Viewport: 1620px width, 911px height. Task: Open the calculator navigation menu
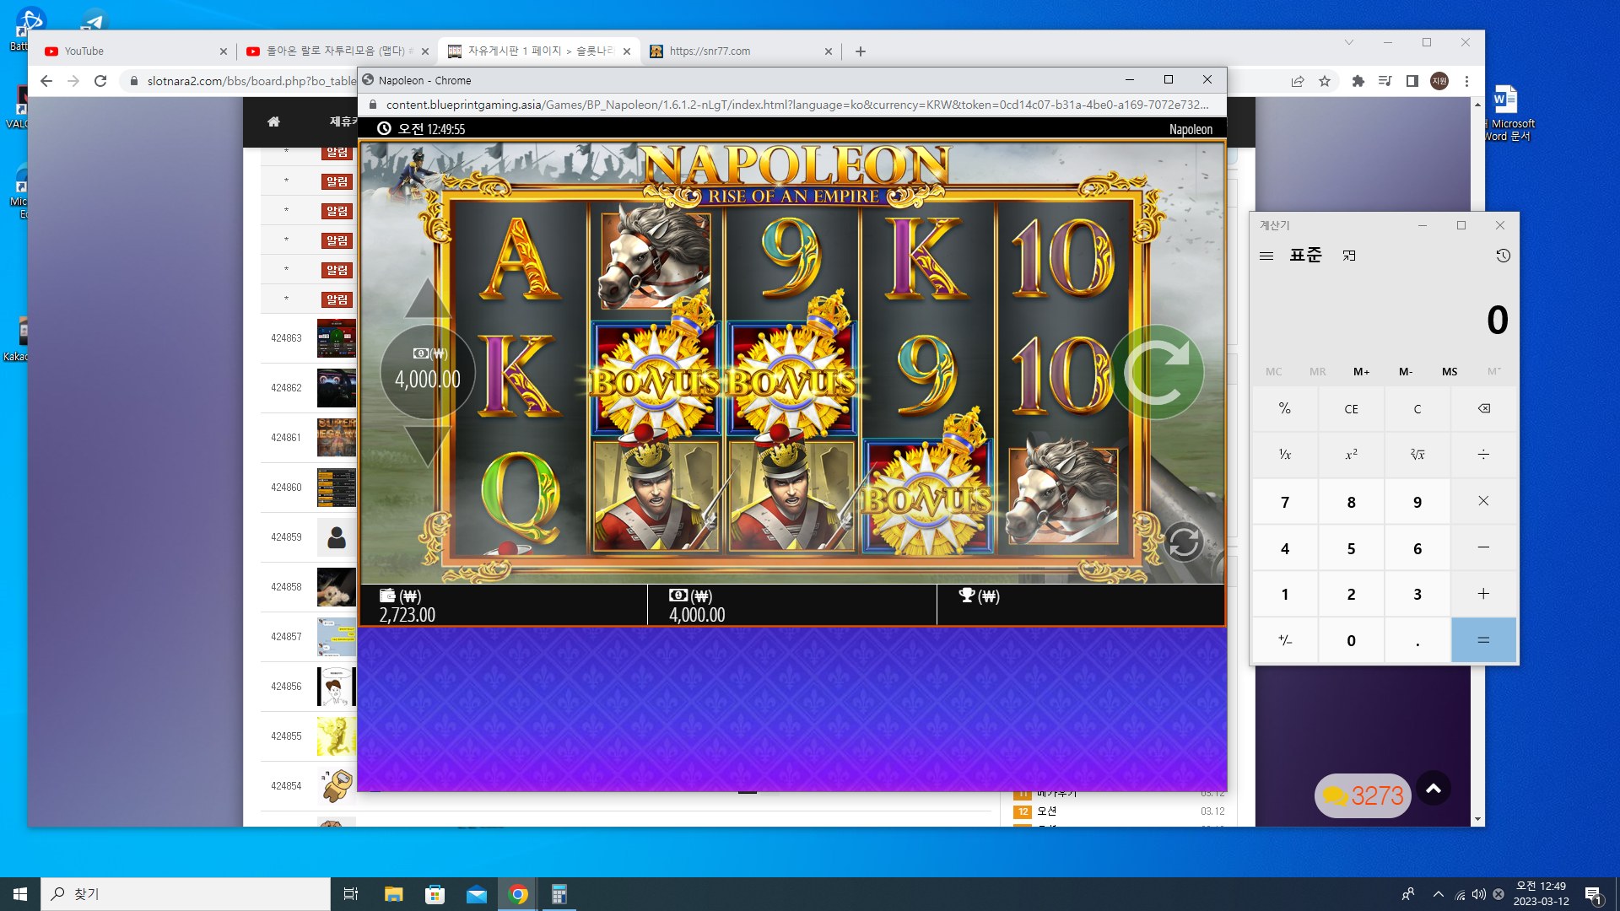click(1266, 256)
